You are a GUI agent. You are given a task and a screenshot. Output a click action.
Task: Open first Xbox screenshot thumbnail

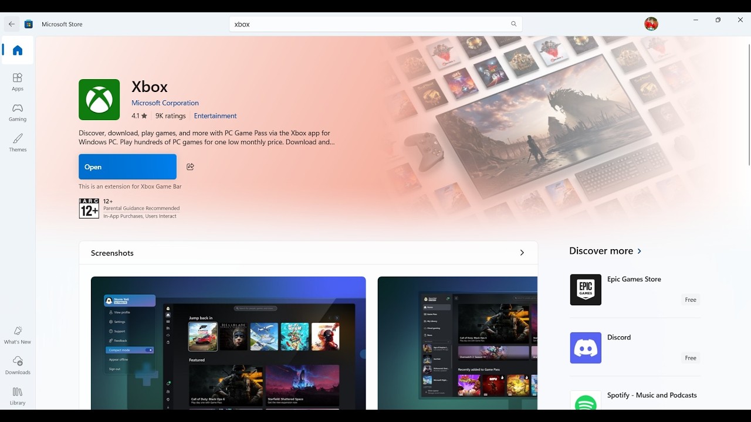228,343
